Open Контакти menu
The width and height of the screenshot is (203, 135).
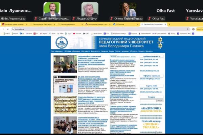point(149,51)
